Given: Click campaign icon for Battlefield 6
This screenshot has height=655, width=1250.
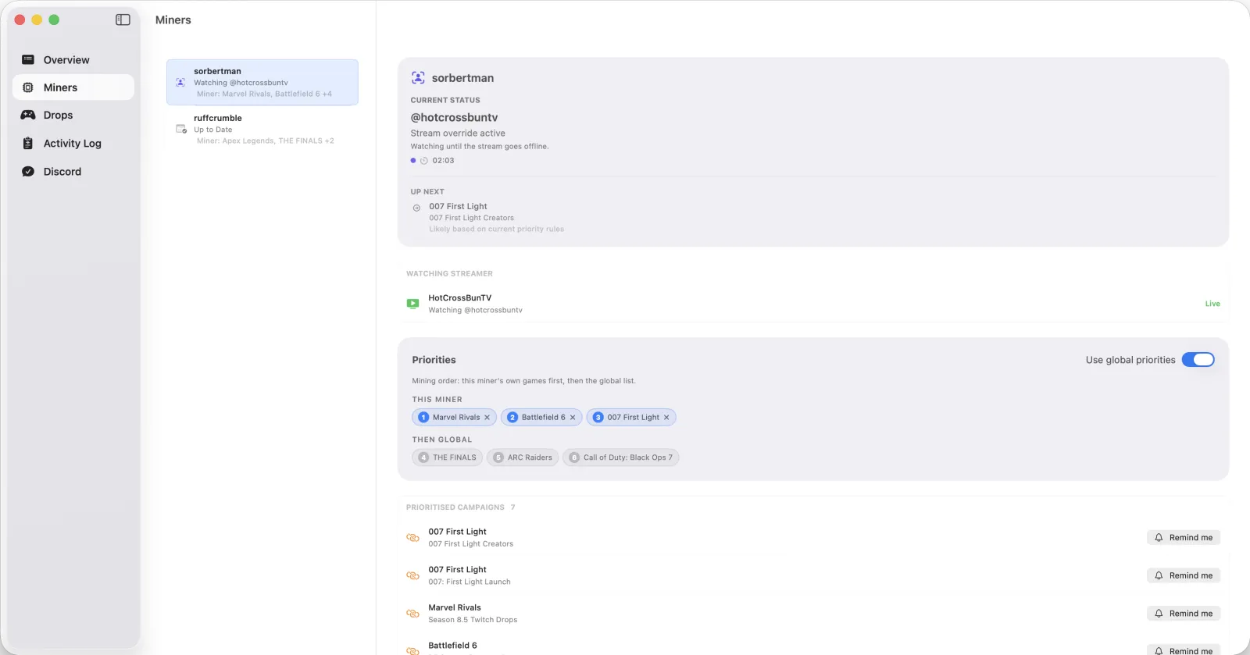Looking at the screenshot, I should [412, 650].
